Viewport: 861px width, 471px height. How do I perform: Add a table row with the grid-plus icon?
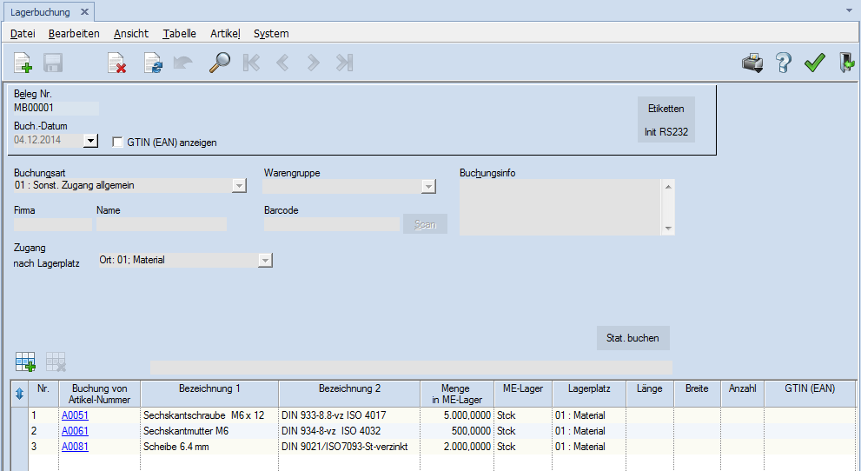(24, 362)
